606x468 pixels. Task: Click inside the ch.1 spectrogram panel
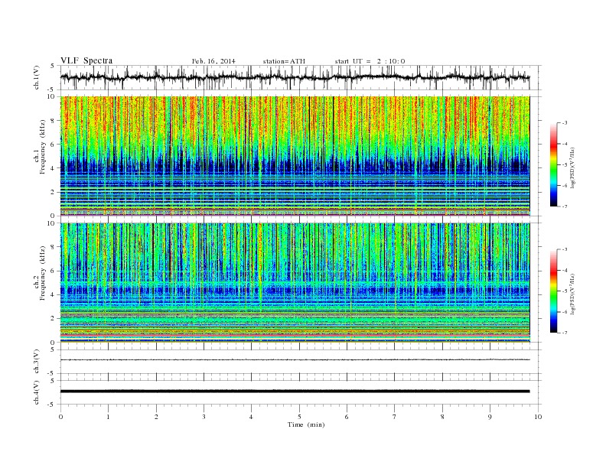[295, 156]
